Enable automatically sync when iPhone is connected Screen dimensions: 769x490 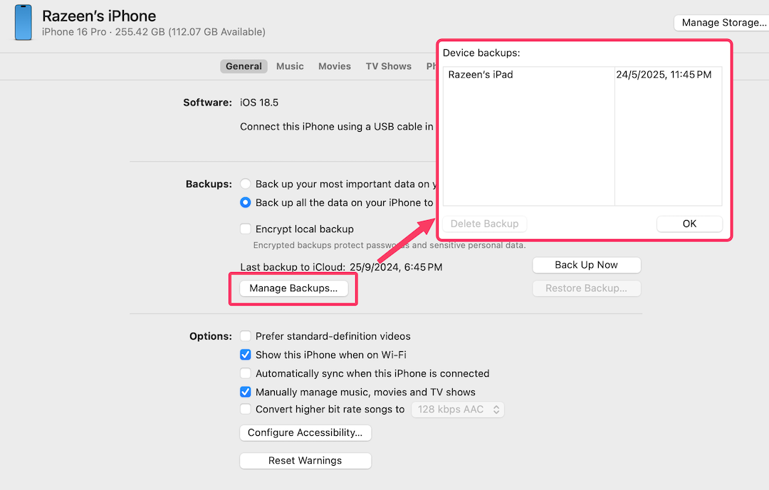click(x=245, y=373)
